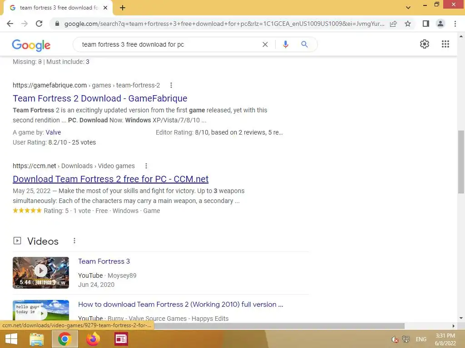Click the browser forward arrow
This screenshot has height=348, width=465.
(25, 24)
